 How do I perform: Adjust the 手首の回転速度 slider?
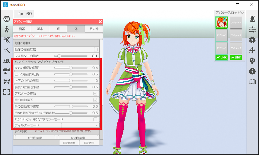(x=71, y=113)
